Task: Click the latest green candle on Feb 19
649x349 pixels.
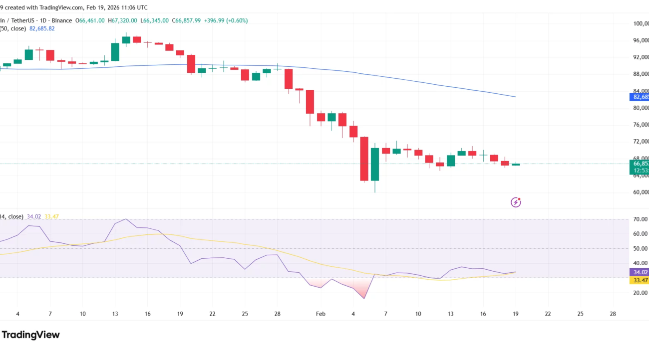Action: pos(516,164)
